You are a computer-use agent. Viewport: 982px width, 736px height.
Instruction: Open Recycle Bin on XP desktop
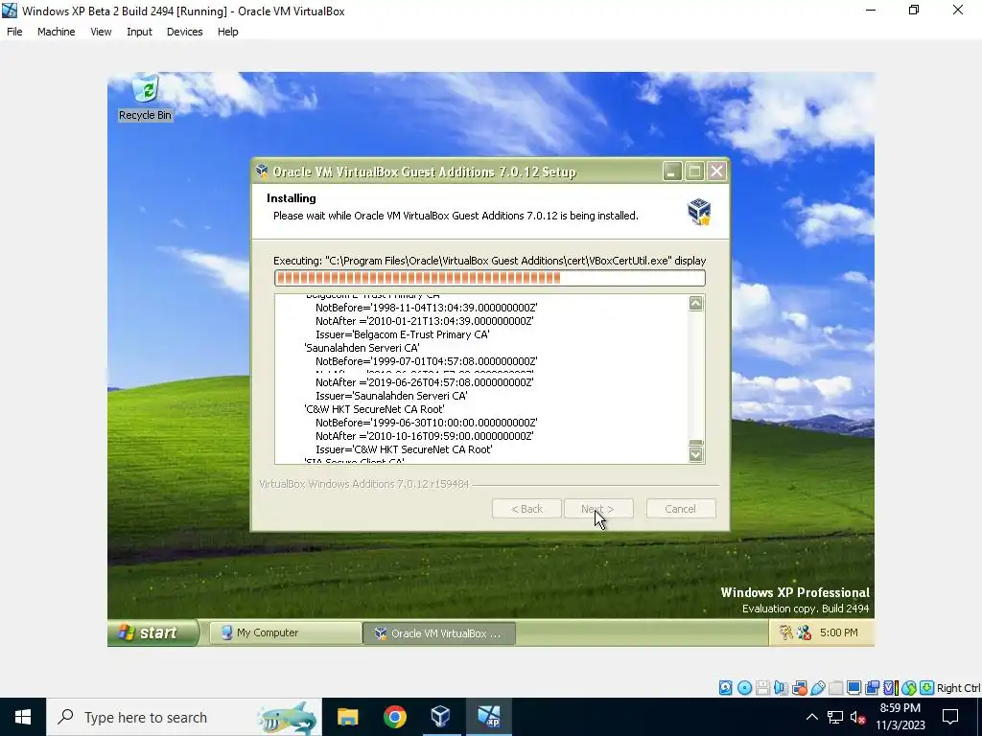tap(146, 98)
